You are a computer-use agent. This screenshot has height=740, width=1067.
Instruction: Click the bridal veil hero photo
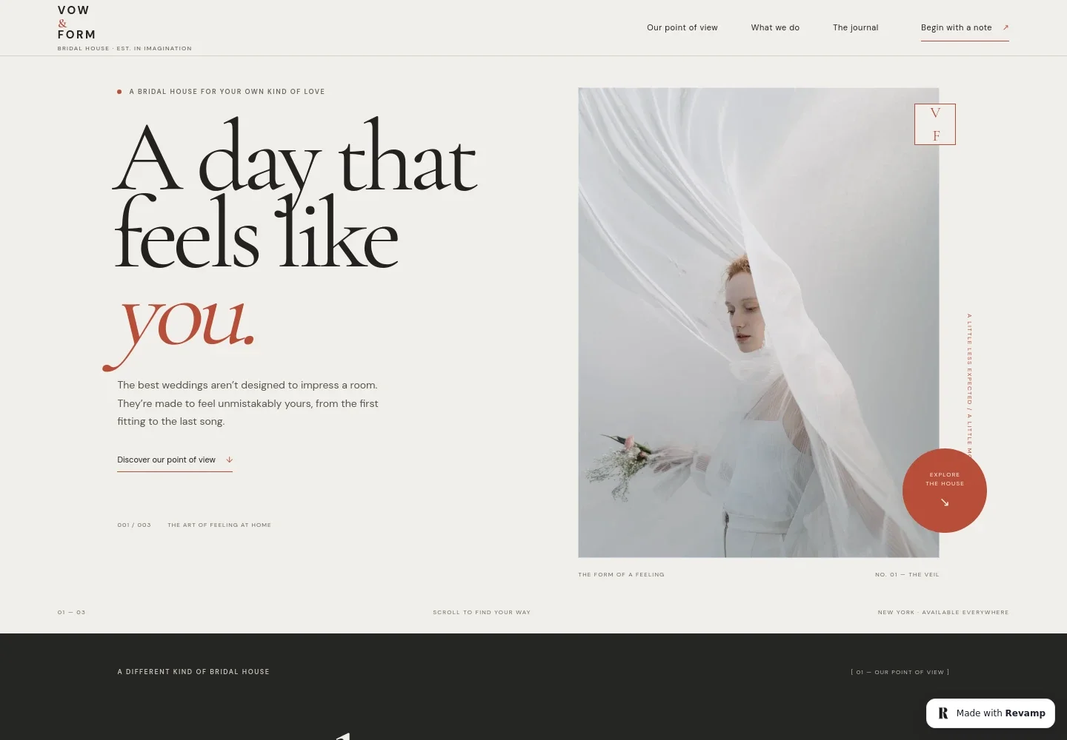(759, 323)
